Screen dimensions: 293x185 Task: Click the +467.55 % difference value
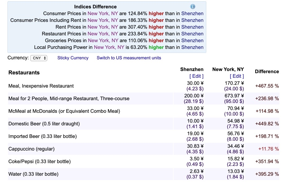click(267, 86)
